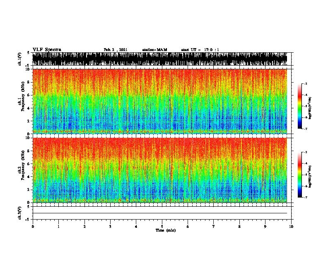Click time axis tick label "0"
The height and width of the screenshot is (254, 328).
tap(33, 227)
